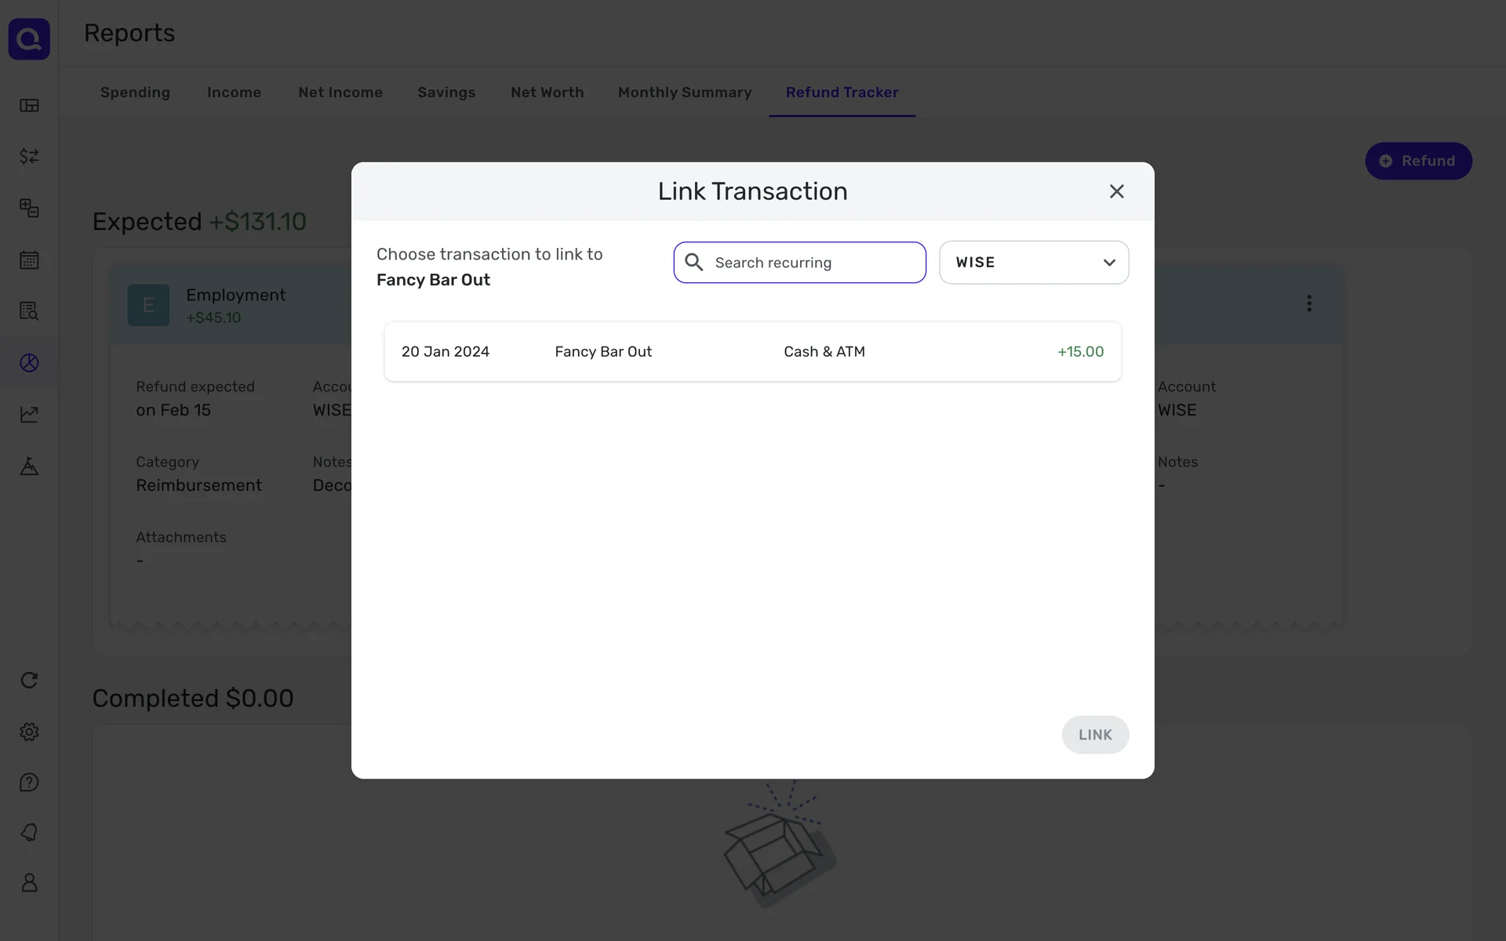Open the notifications bell icon

point(29,832)
